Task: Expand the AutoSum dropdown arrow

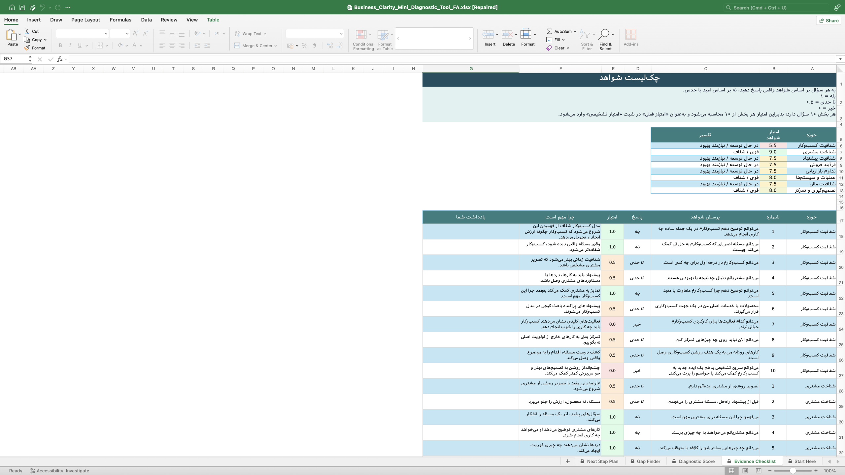Action: pyautogui.click(x=575, y=31)
